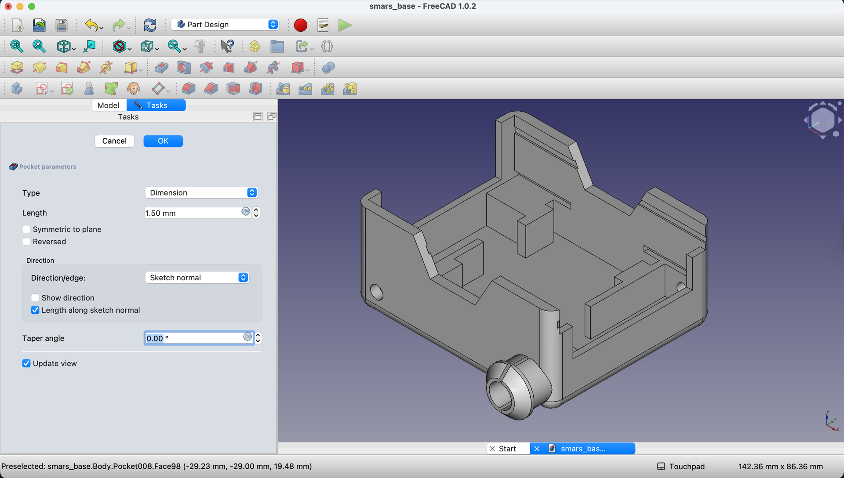Enable Symmetric to plane checkbox
This screenshot has height=478, width=844.
[x=26, y=229]
